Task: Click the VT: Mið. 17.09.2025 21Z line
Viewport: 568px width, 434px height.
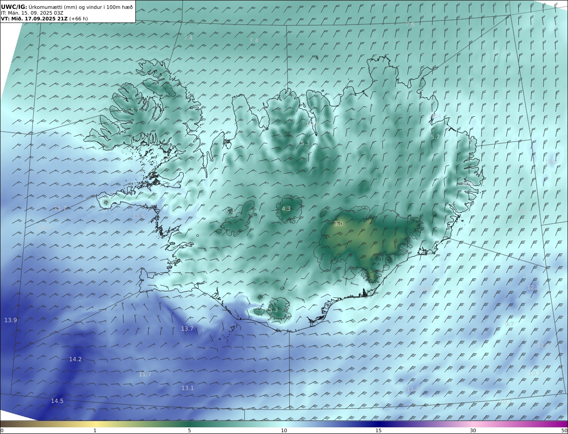Action: (44, 19)
